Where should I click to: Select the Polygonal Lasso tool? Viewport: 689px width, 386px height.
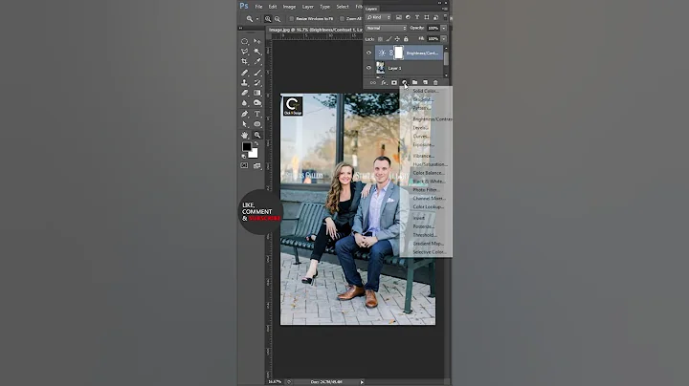pyautogui.click(x=245, y=52)
